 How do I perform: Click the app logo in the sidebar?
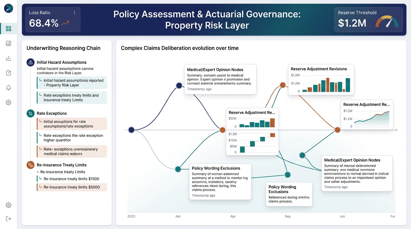(8, 8)
